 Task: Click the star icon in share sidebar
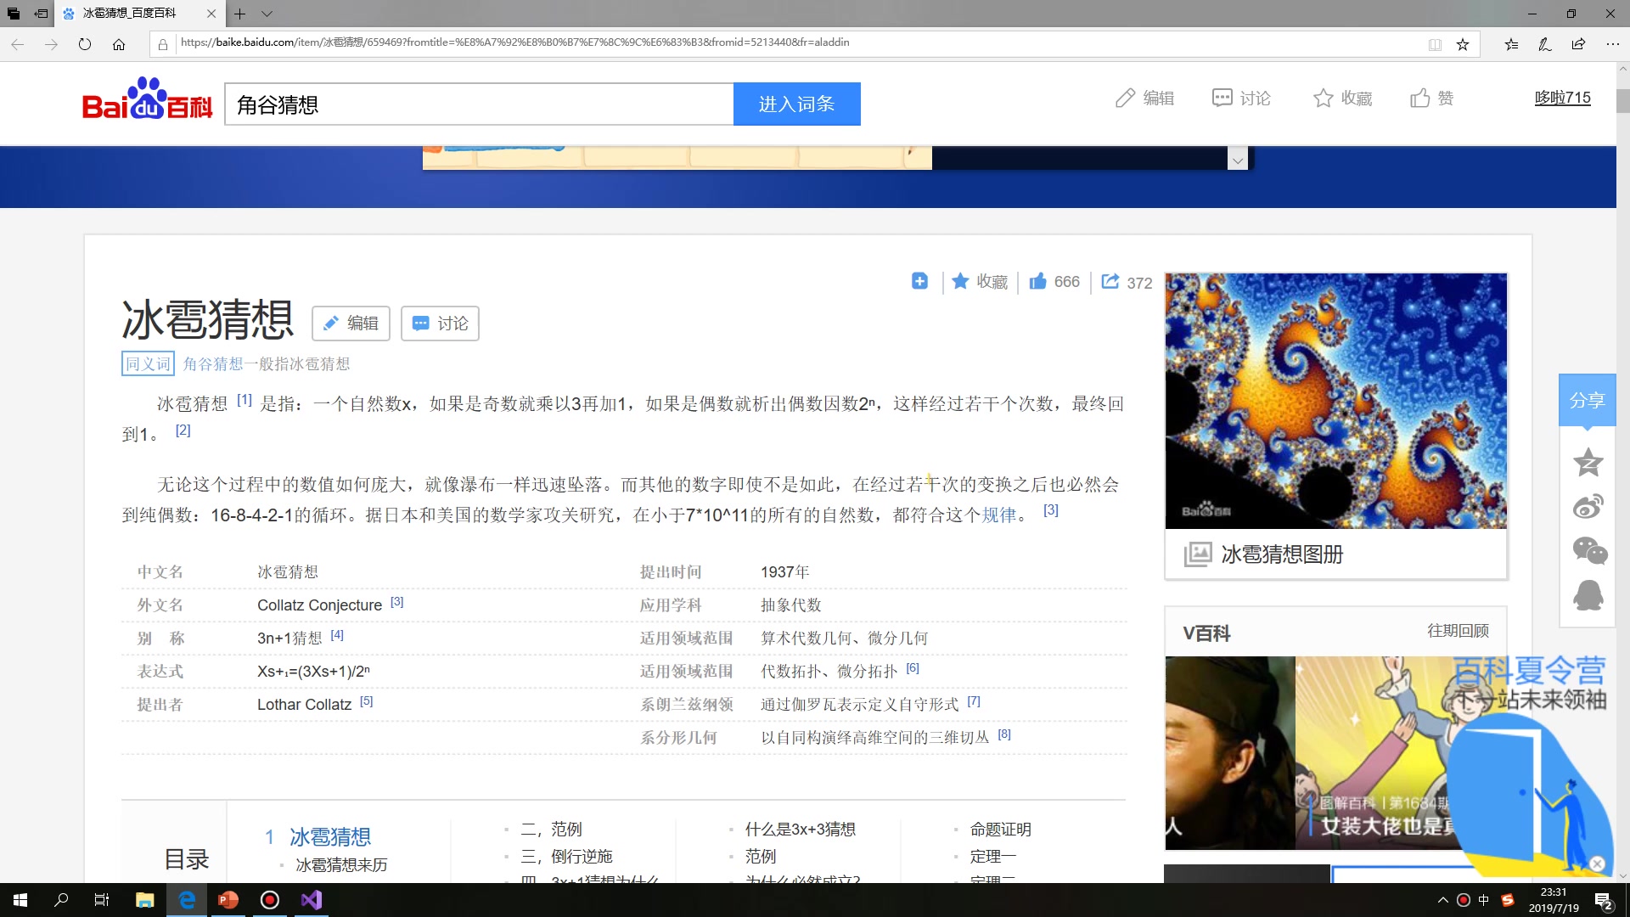pos(1588,463)
